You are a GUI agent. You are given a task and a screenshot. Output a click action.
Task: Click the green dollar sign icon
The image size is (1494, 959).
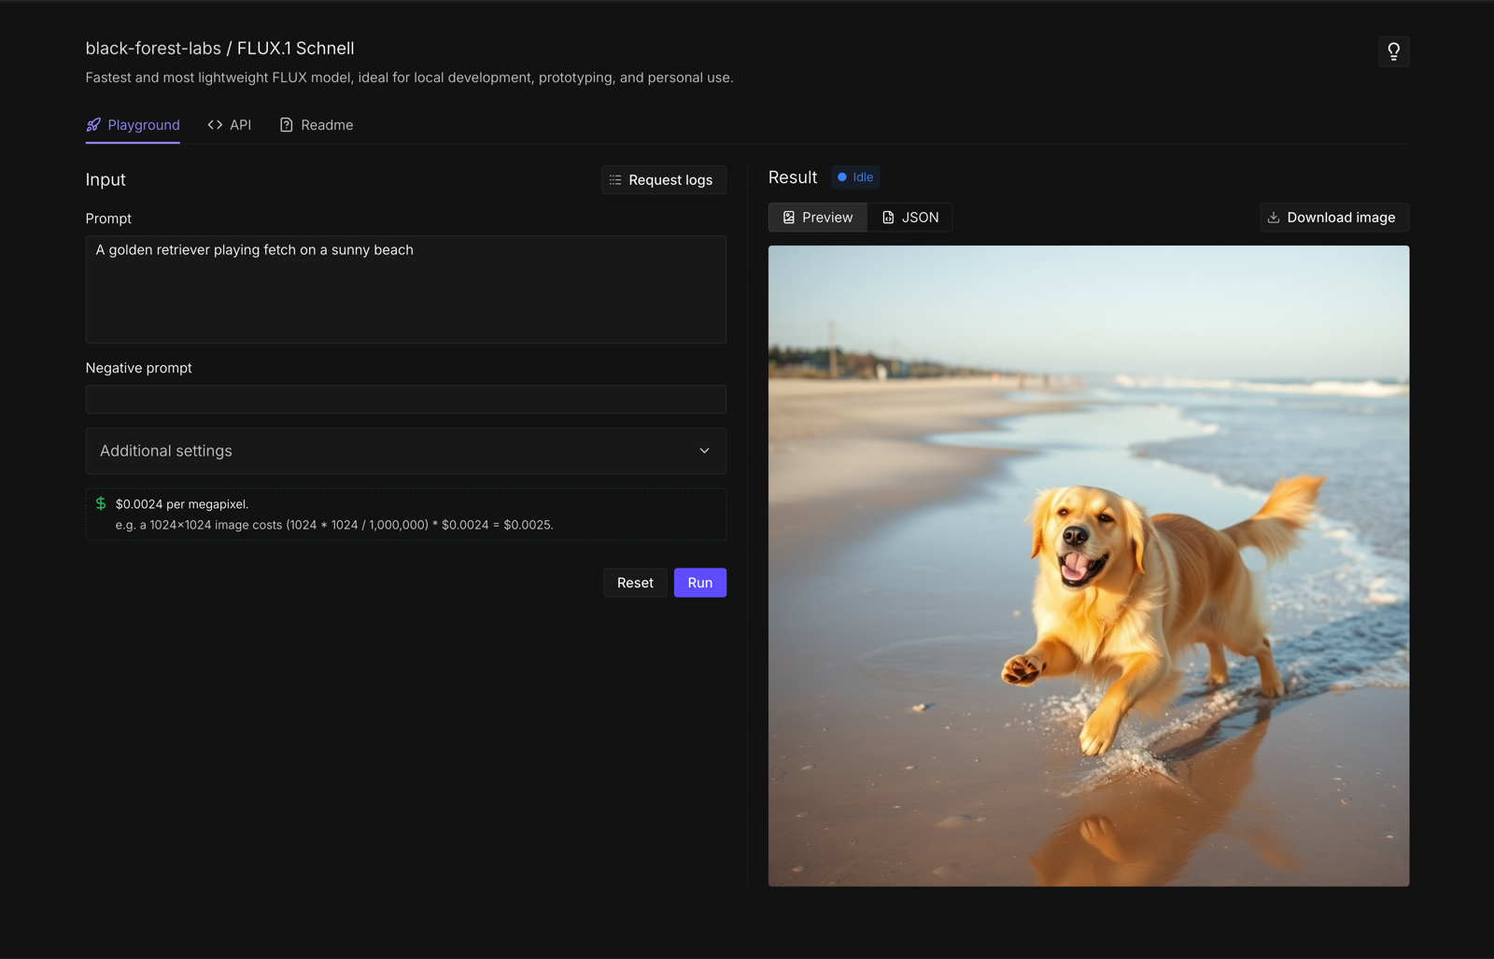click(x=101, y=503)
